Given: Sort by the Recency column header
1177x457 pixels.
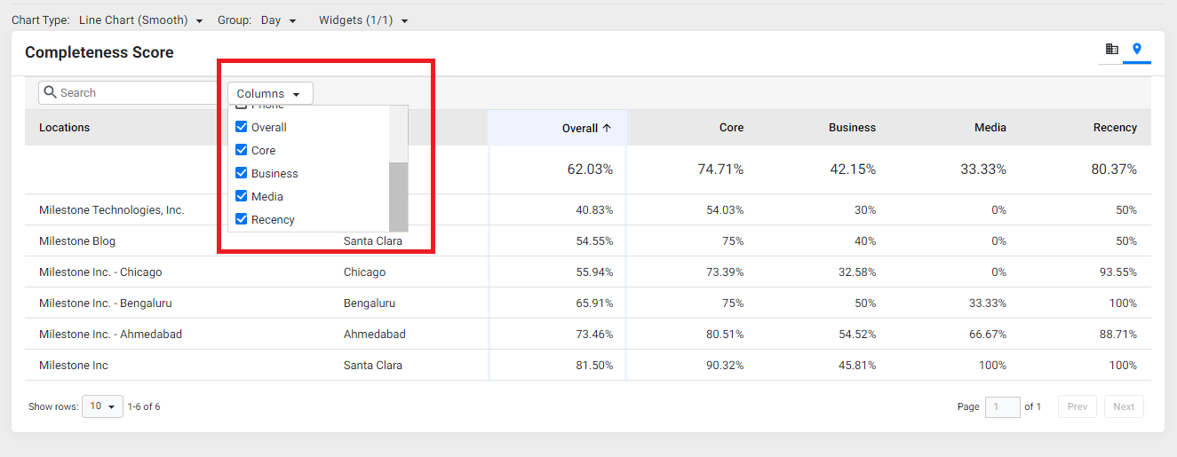Looking at the screenshot, I should [x=1115, y=128].
